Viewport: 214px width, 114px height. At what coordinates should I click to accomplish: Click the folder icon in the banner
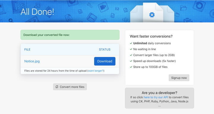tap(183, 8)
